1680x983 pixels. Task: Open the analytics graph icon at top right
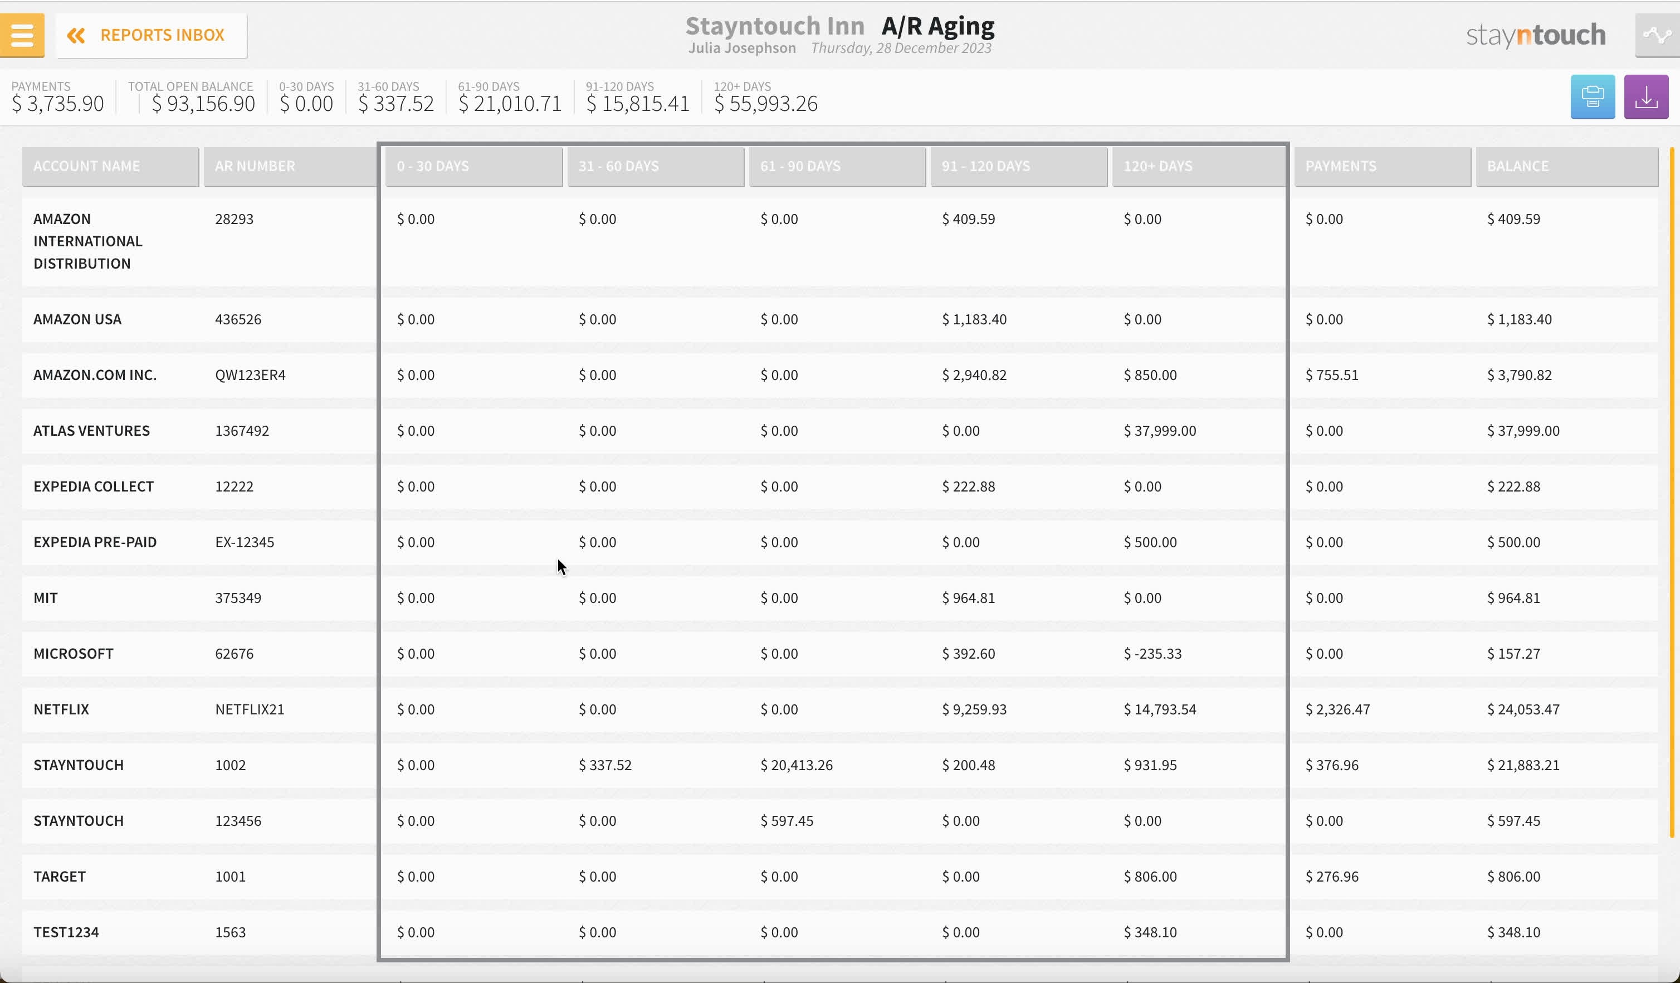tap(1657, 35)
